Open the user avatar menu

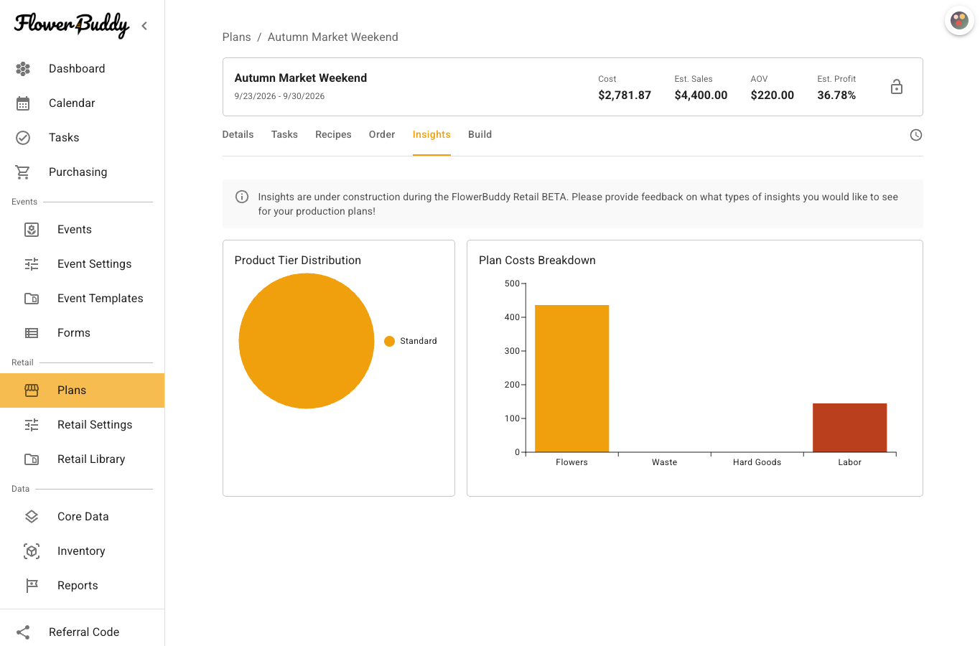[x=959, y=20]
